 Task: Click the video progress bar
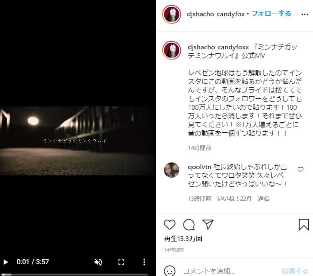pos(75,275)
